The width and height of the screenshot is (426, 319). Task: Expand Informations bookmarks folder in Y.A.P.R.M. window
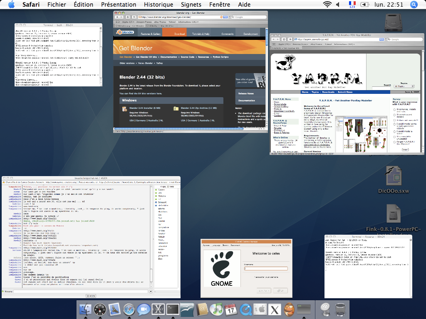click(x=344, y=44)
